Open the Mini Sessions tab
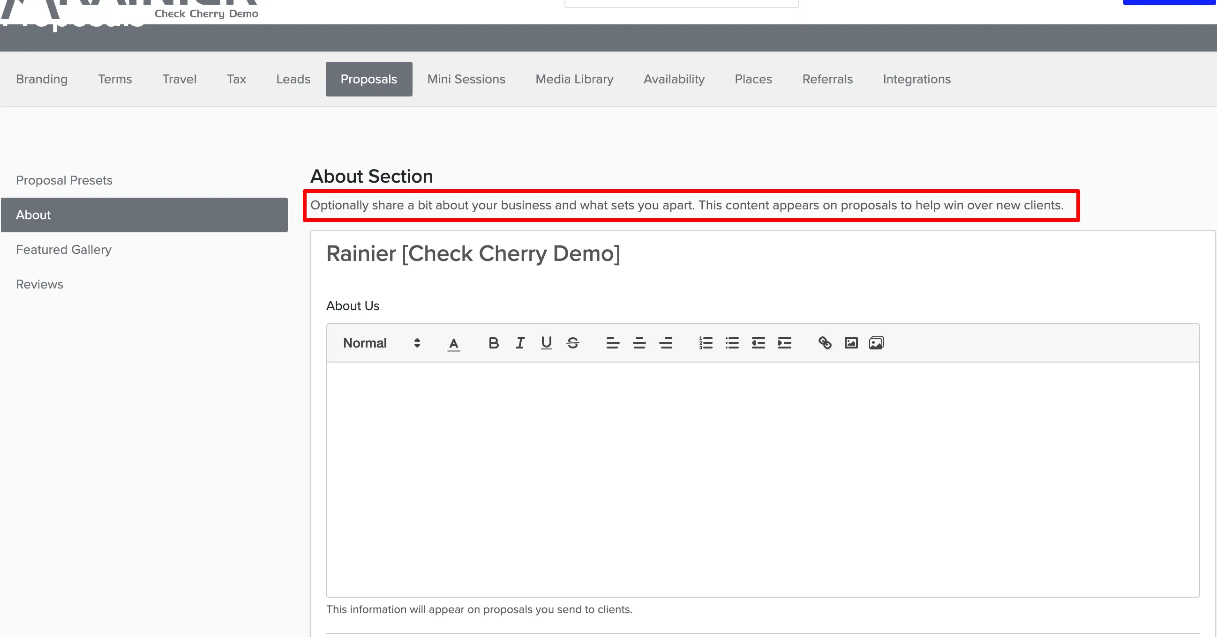The width and height of the screenshot is (1217, 637). point(466,79)
